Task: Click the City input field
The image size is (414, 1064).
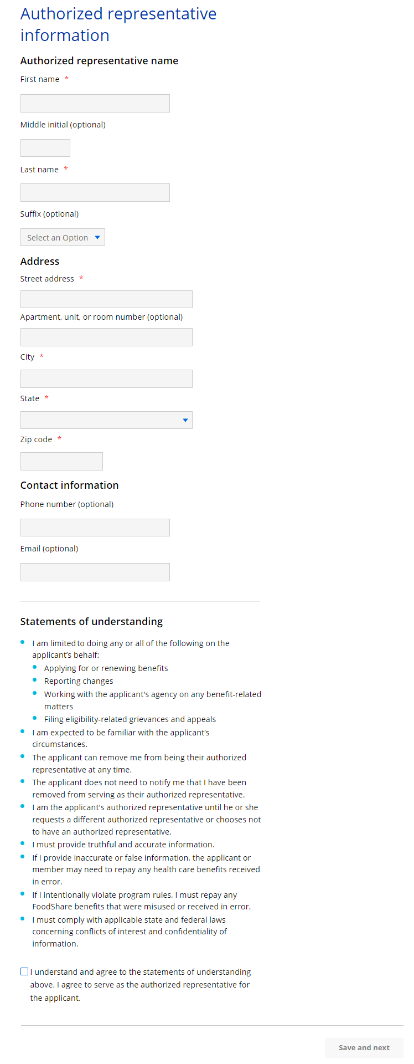Action: pyautogui.click(x=106, y=379)
